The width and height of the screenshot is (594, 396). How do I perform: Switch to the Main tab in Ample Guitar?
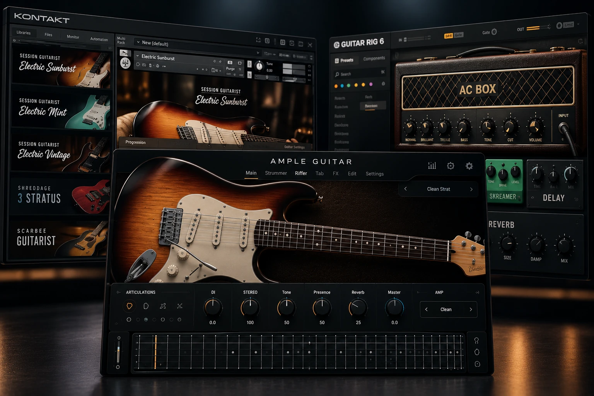point(251,173)
